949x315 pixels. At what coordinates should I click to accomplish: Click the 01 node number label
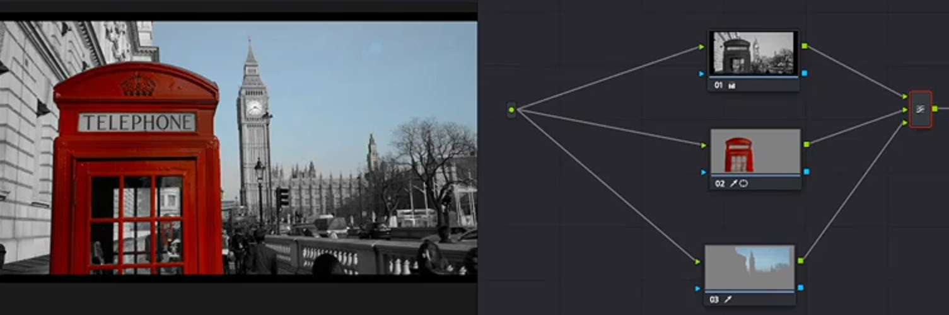(719, 86)
